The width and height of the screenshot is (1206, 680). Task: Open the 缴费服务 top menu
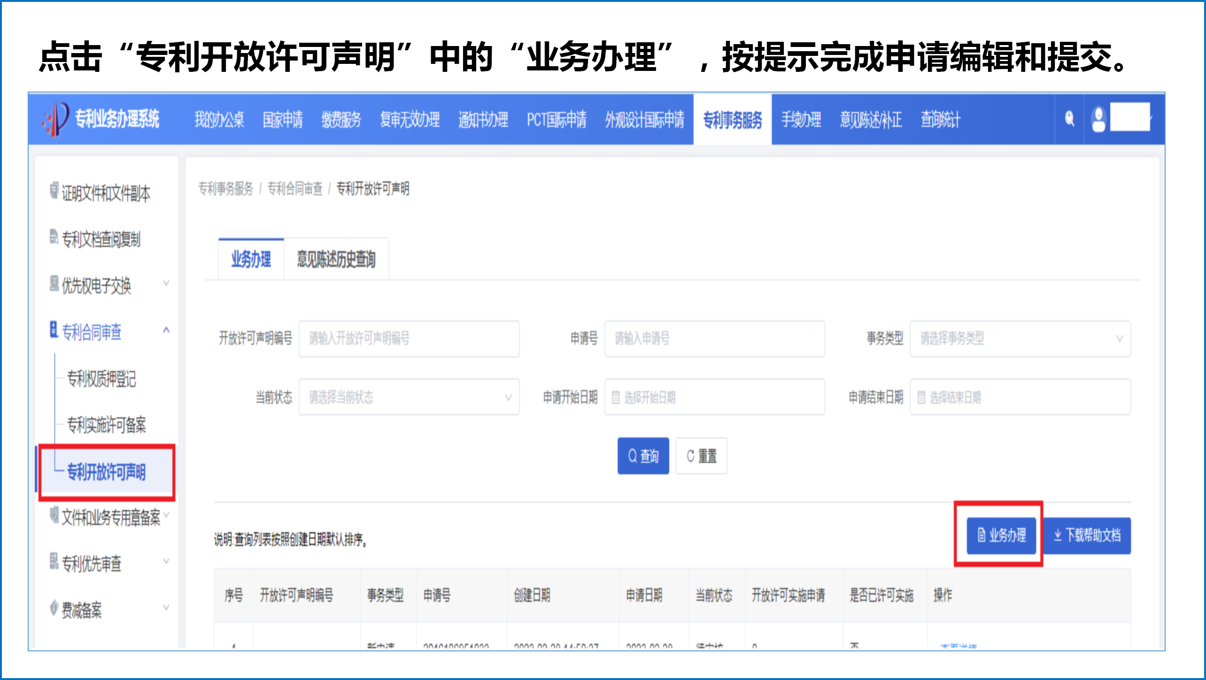tap(341, 120)
